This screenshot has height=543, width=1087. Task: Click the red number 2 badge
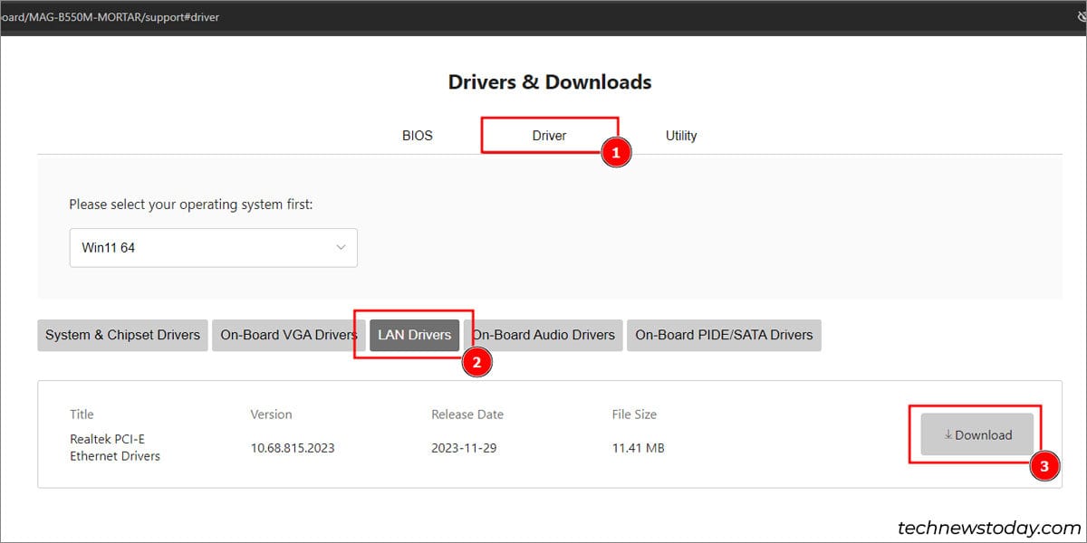(476, 362)
